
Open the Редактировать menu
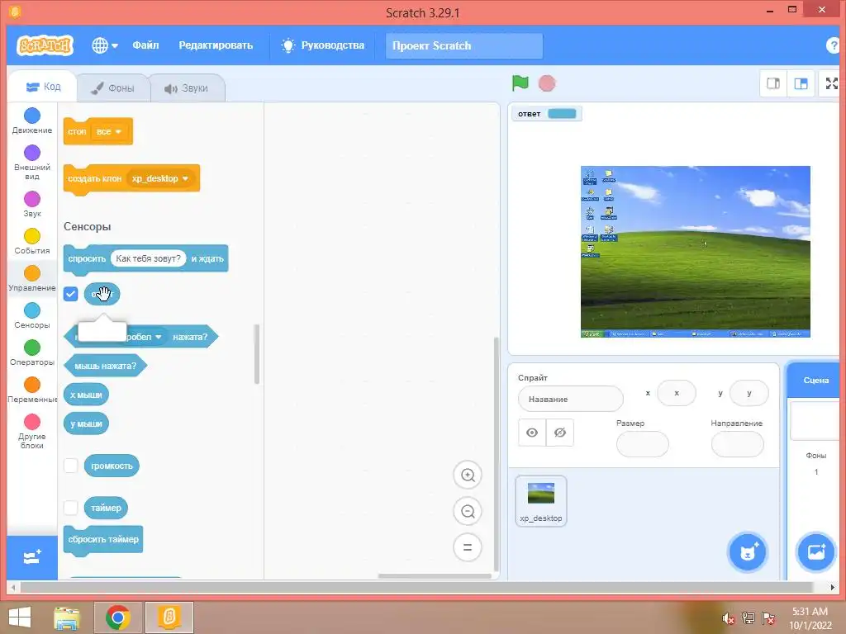tap(216, 45)
